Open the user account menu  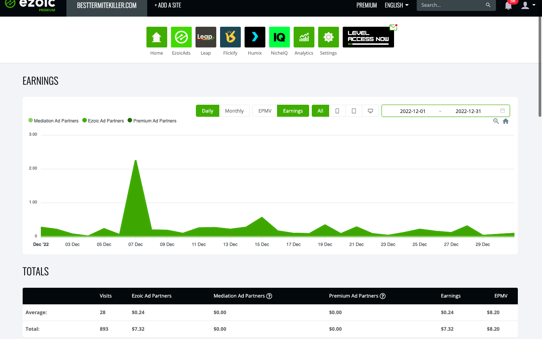(x=528, y=5)
